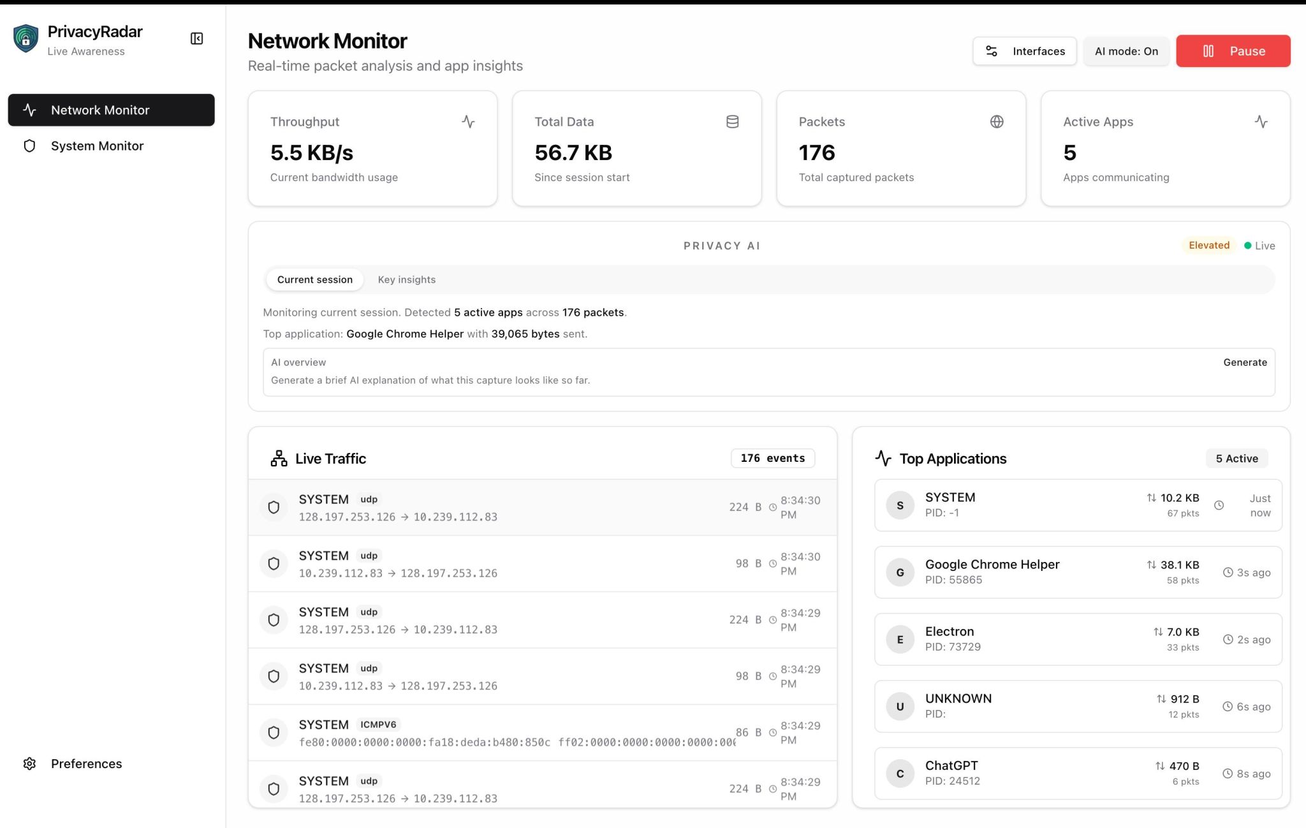Screen dimensions: 1306x828
Task: Click the Packets globe icon
Action: [997, 122]
